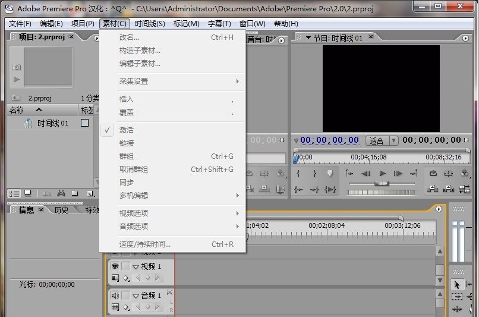
Task: Click Find binoculars icon in Project panel
Action: pos(61,193)
